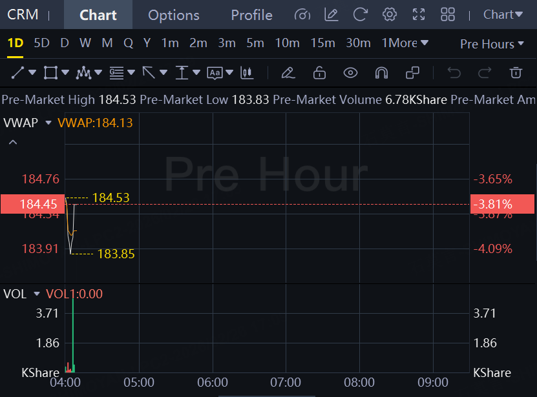Open the multi-chart grid layout icon
This screenshot has height=397, width=537.
click(x=448, y=15)
